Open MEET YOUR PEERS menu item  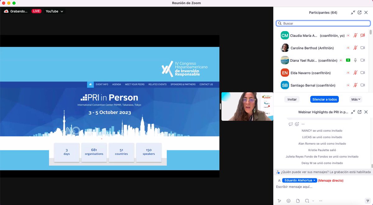click(135, 84)
